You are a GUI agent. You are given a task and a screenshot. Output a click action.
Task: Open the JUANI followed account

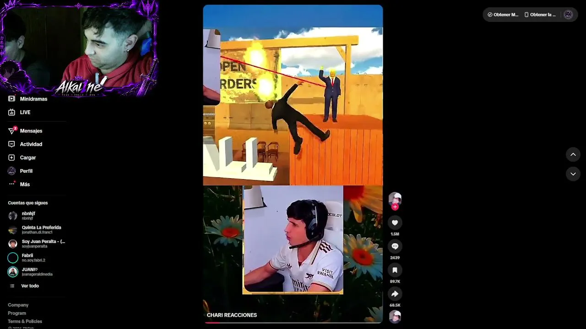[x=36, y=272]
